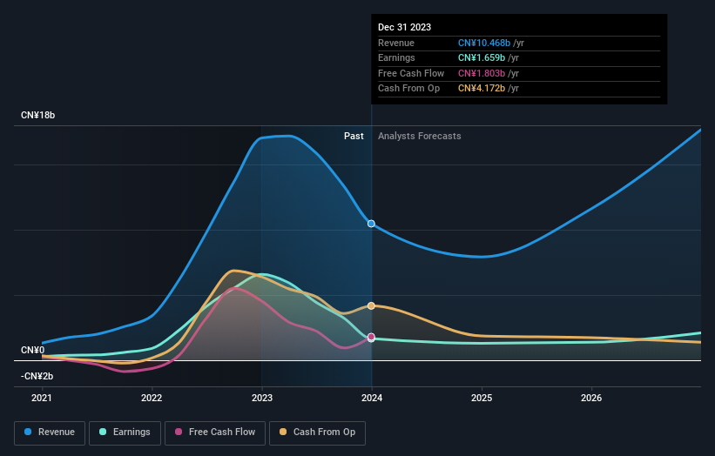The image size is (715, 456).
Task: Click the Free Cash Flow label in tooltip
Action: 411,73
